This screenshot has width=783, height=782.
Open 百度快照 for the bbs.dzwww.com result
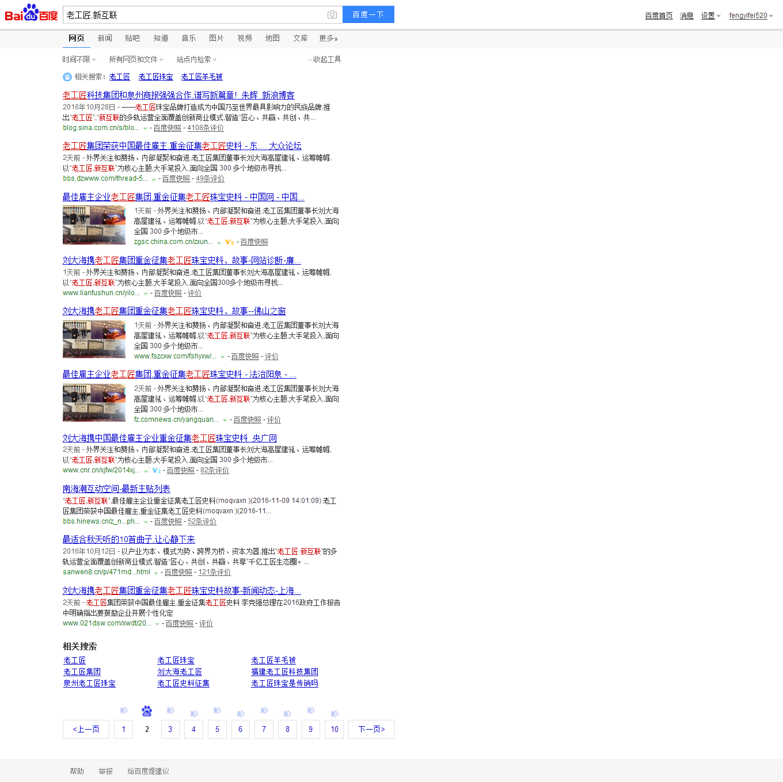[176, 179]
